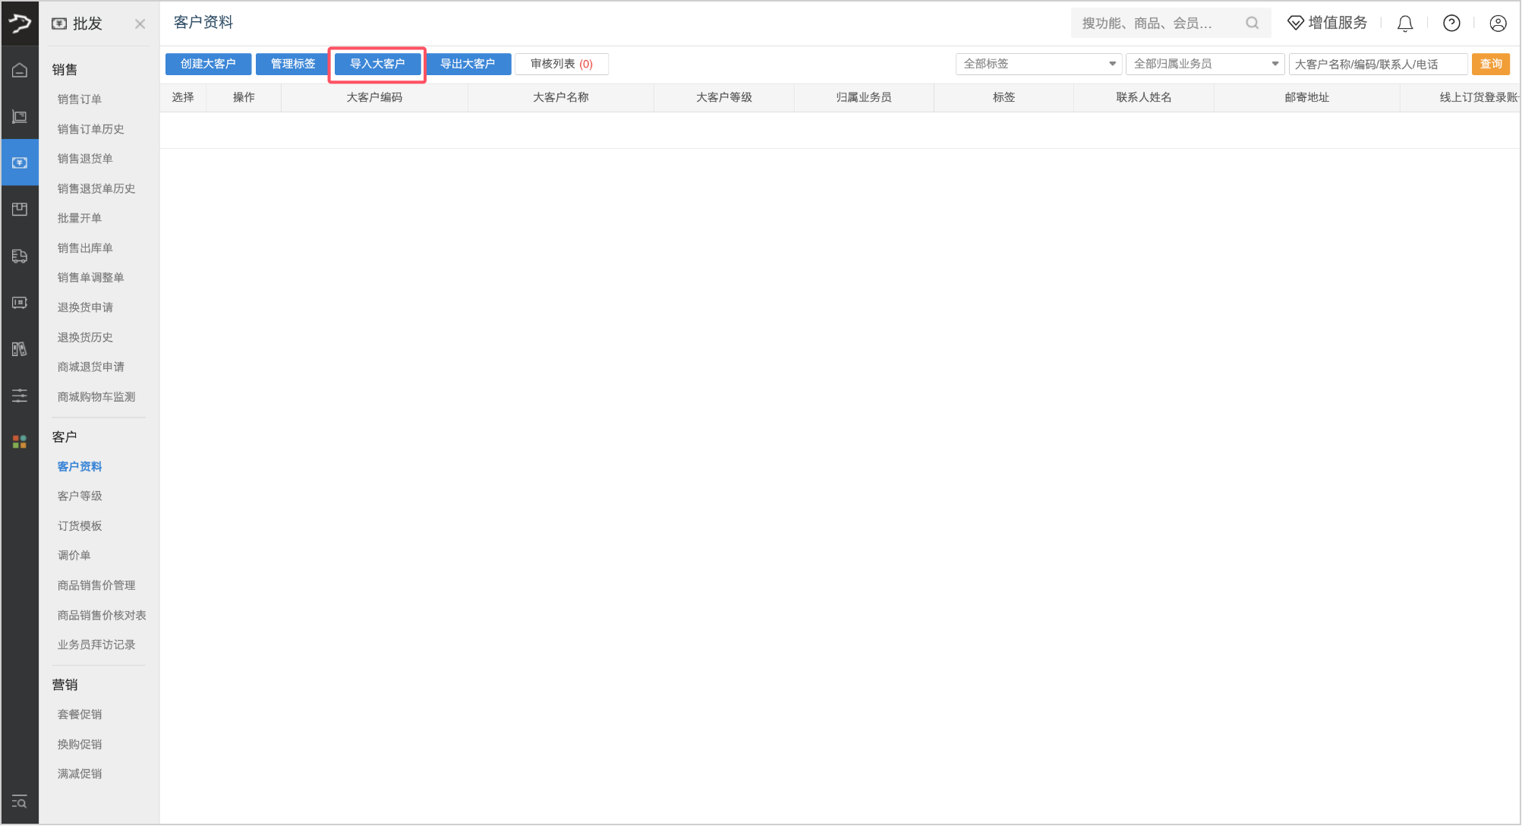Image resolution: width=1522 pixels, height=826 pixels.
Task: Close the 批发 side panel
Action: pyautogui.click(x=140, y=24)
